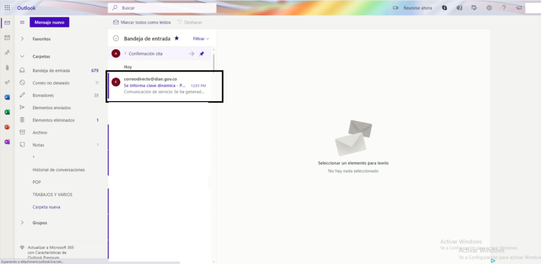The image size is (541, 264).
Task: Expand the Grupos section
Action: pos(22,223)
